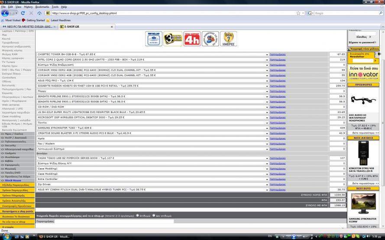Open the H2O waterproof headphones product image

coord(363,100)
